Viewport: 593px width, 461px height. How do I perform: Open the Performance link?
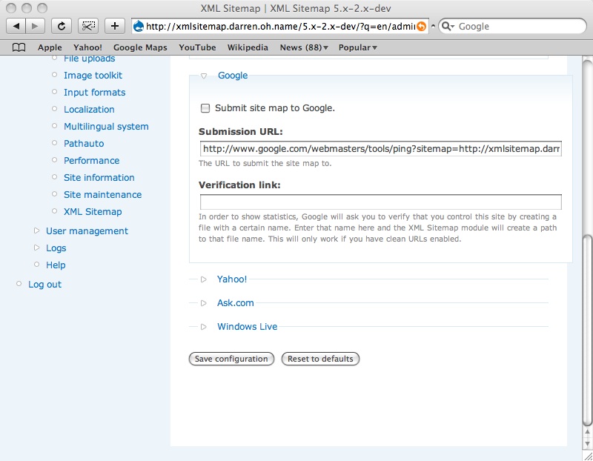click(91, 160)
